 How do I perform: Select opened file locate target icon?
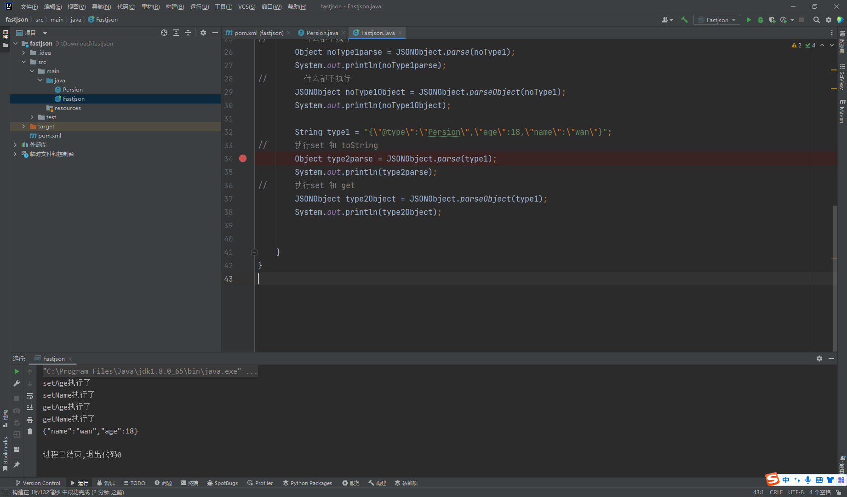click(x=164, y=33)
